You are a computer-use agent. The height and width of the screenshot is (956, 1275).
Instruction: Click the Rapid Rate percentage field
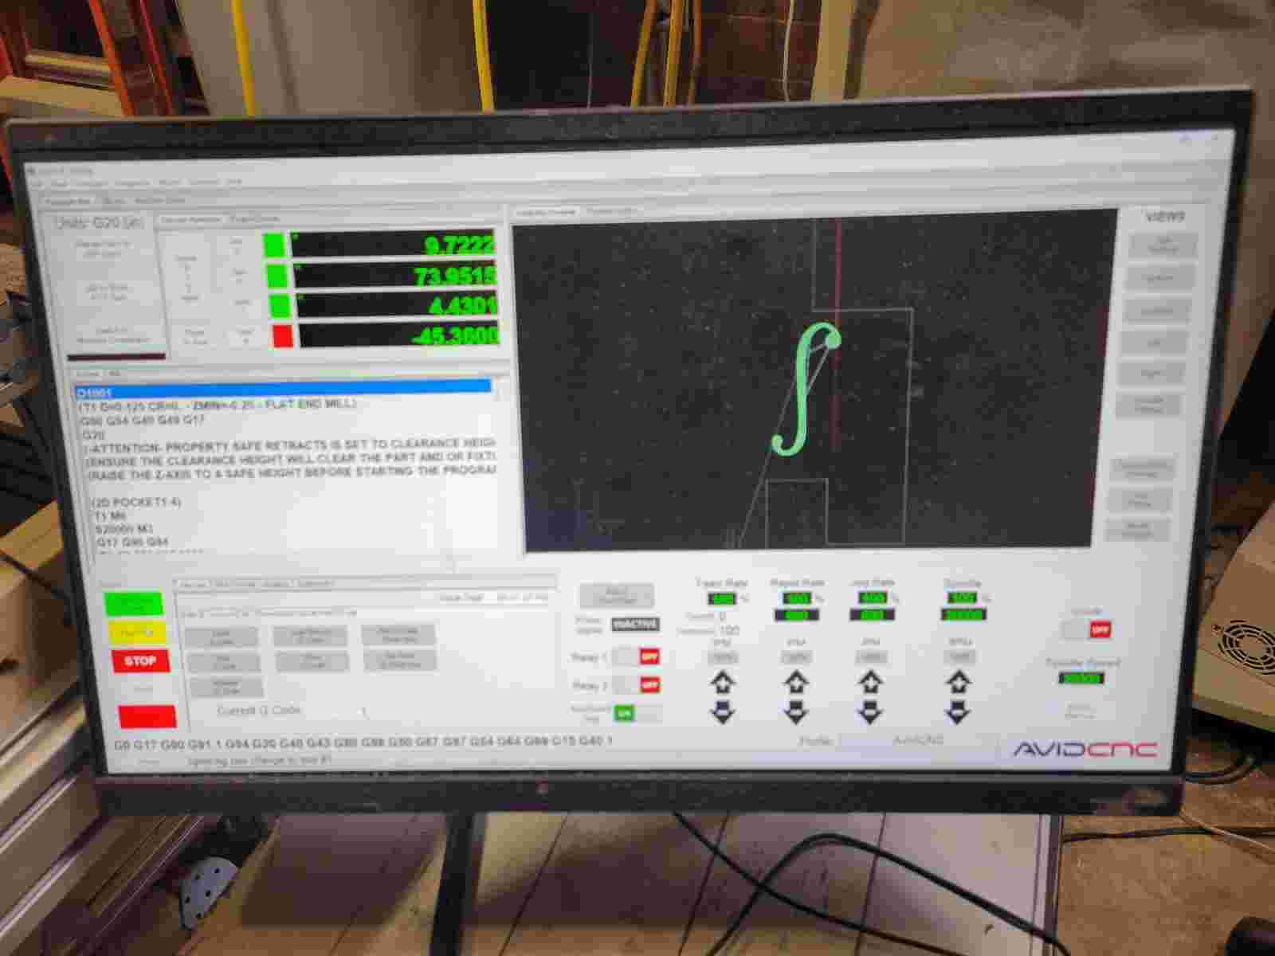[796, 598]
